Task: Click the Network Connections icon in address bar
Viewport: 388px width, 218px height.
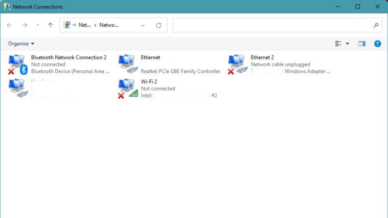Action: tap(67, 25)
